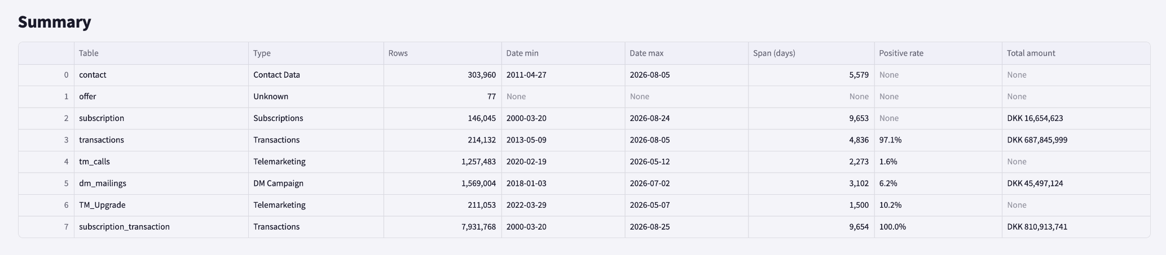The height and width of the screenshot is (255, 1166).
Task: Select the span value 1,500
Action: click(x=811, y=205)
